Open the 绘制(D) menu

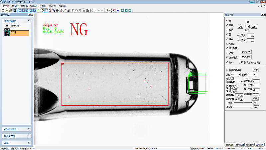[24, 6]
